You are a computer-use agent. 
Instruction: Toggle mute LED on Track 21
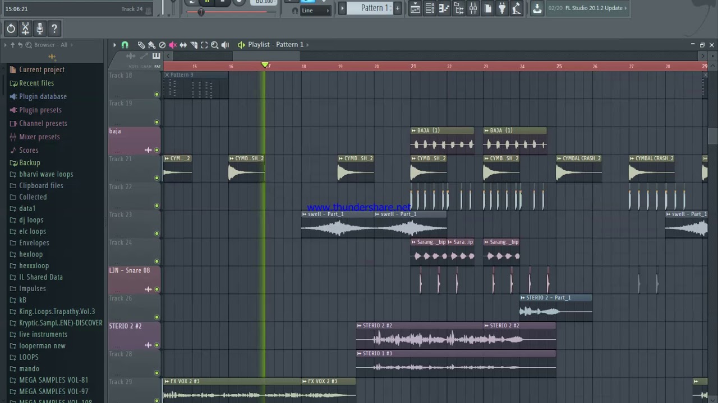click(157, 178)
